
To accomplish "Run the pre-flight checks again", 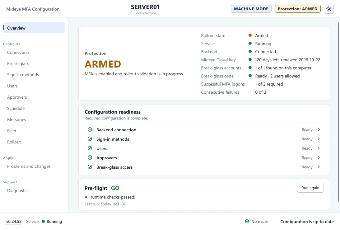I will [310, 188].
